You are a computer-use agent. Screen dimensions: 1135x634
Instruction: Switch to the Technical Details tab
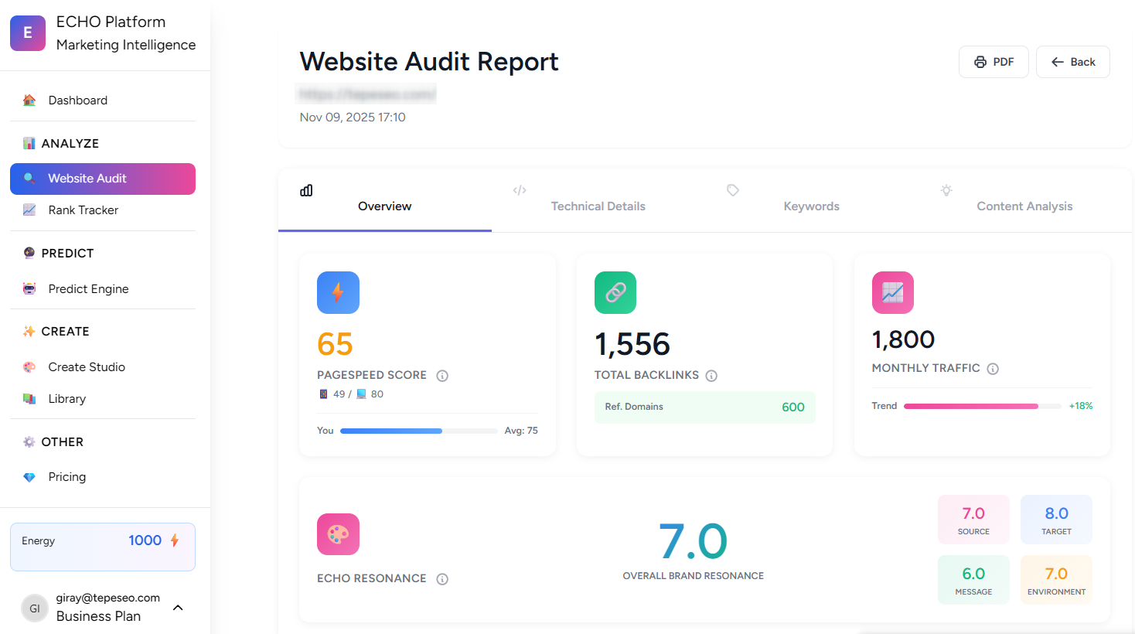(x=598, y=206)
